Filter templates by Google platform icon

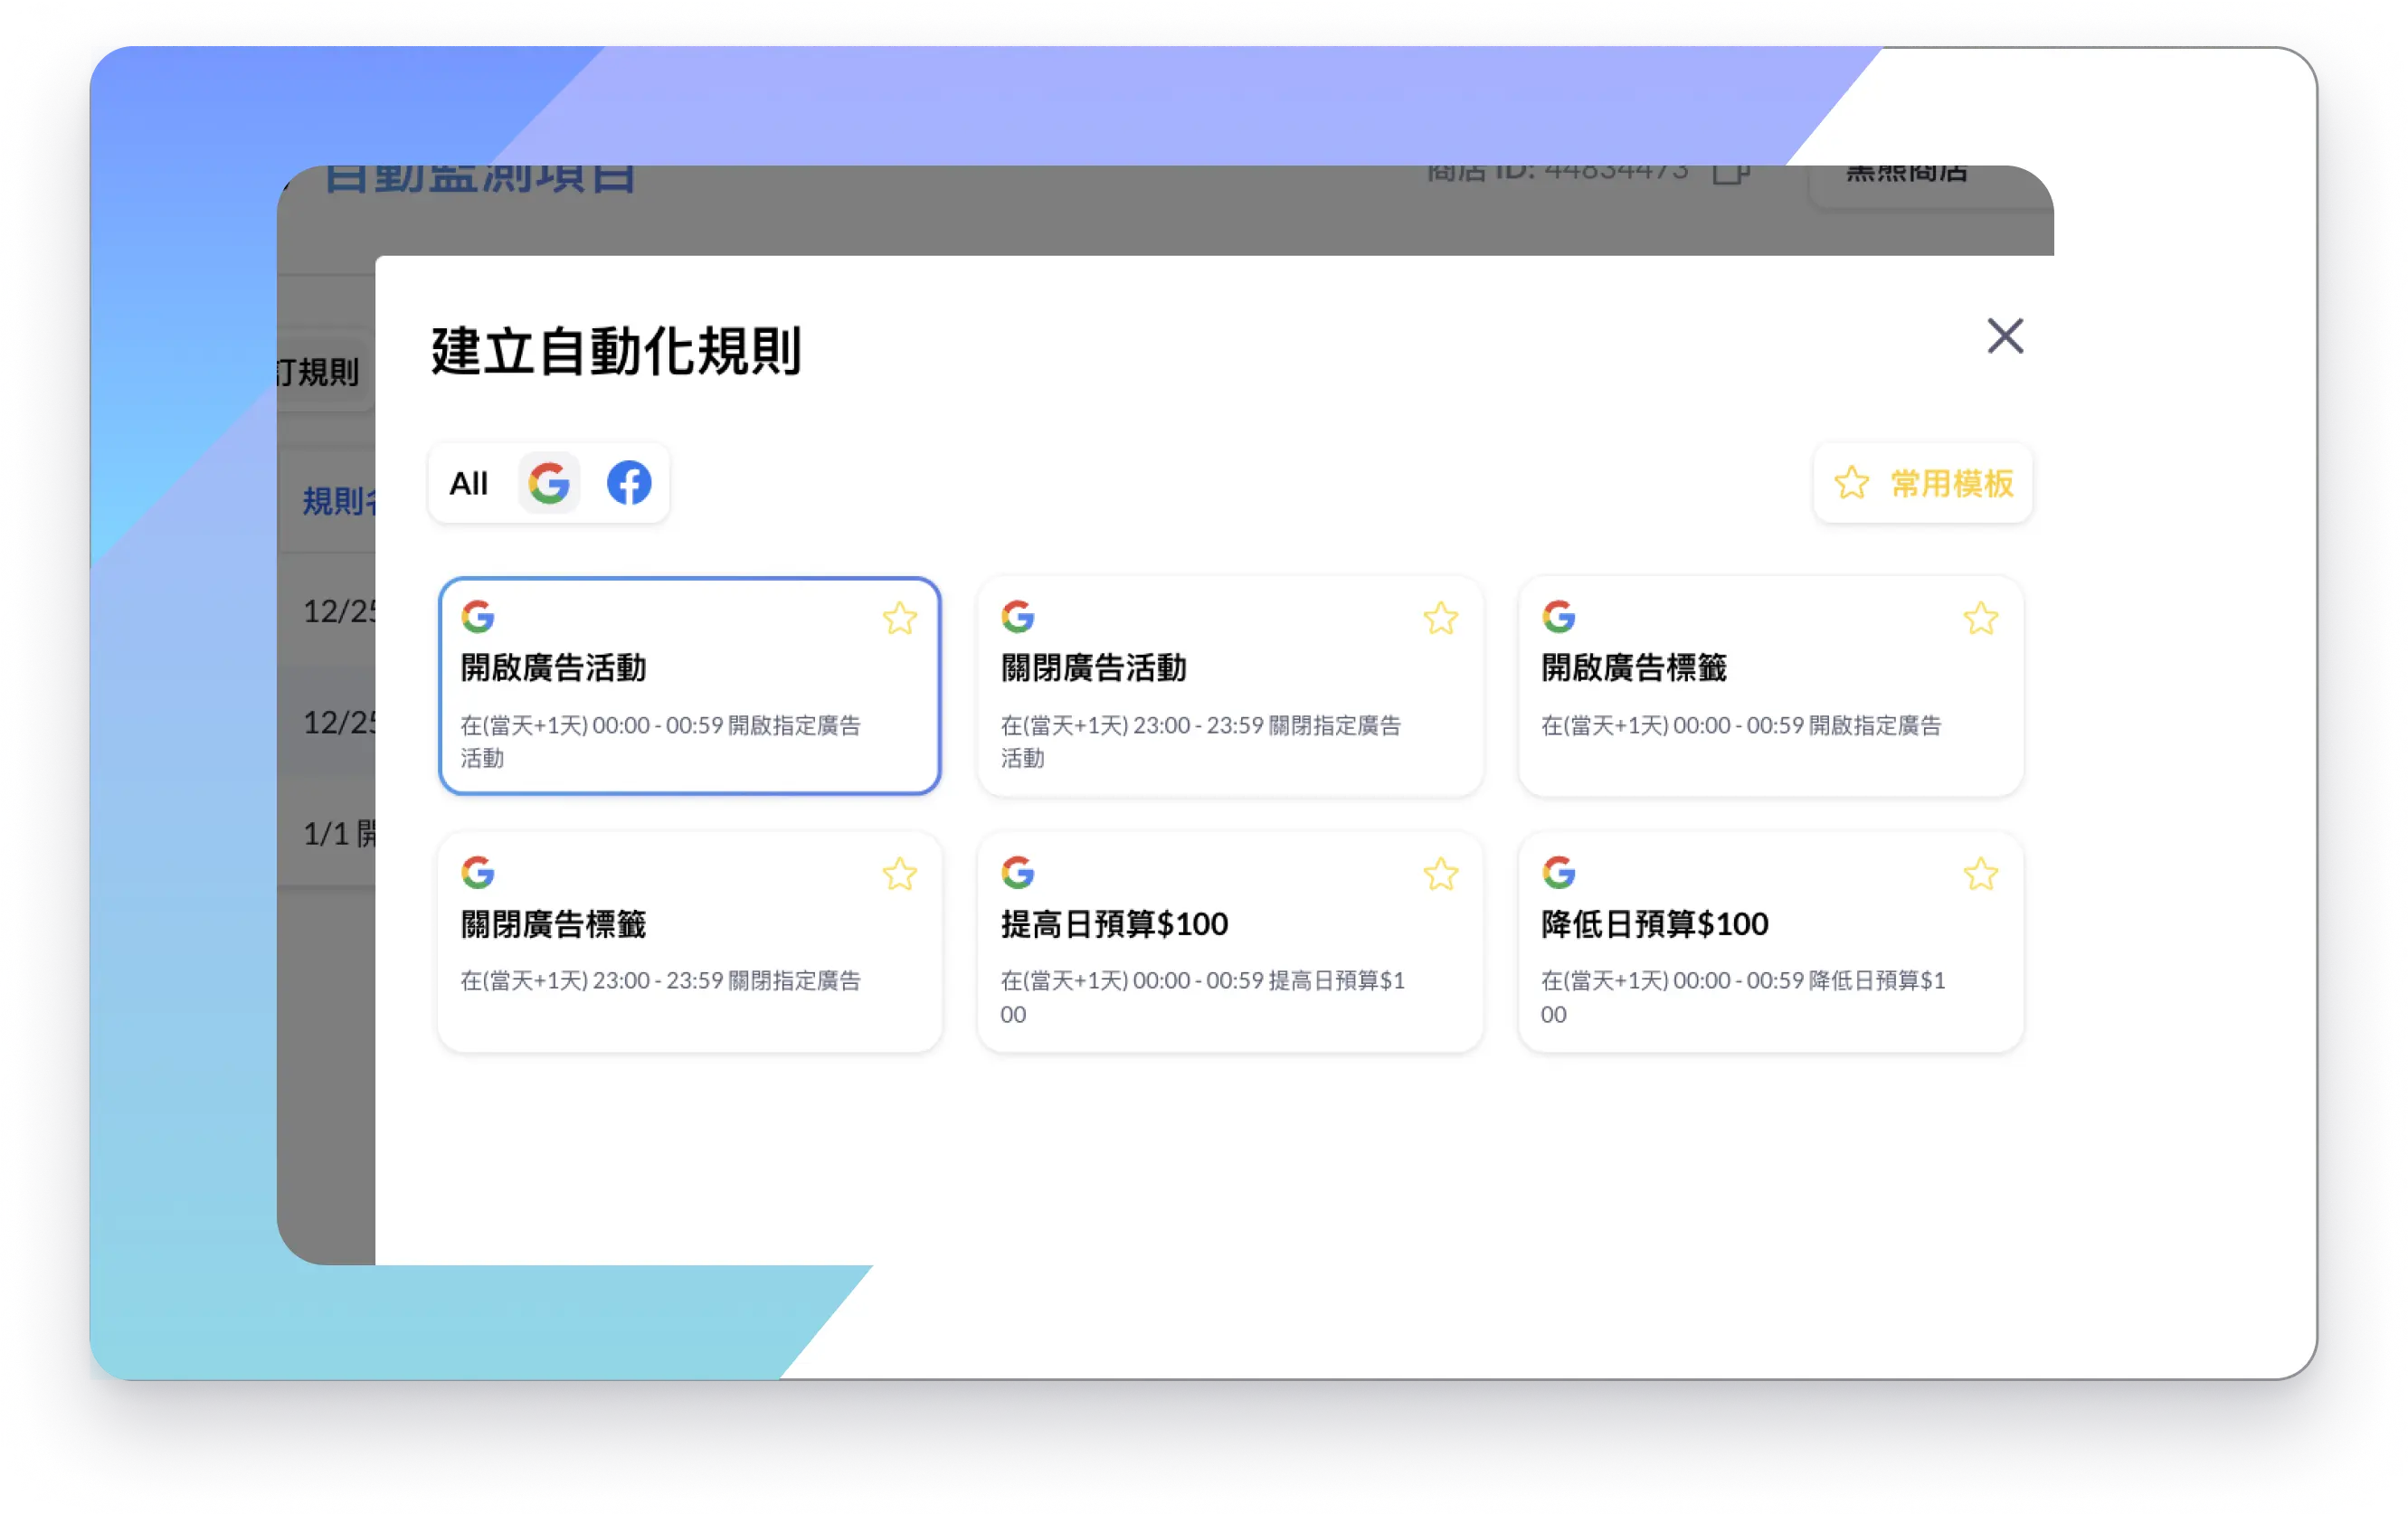[x=549, y=483]
